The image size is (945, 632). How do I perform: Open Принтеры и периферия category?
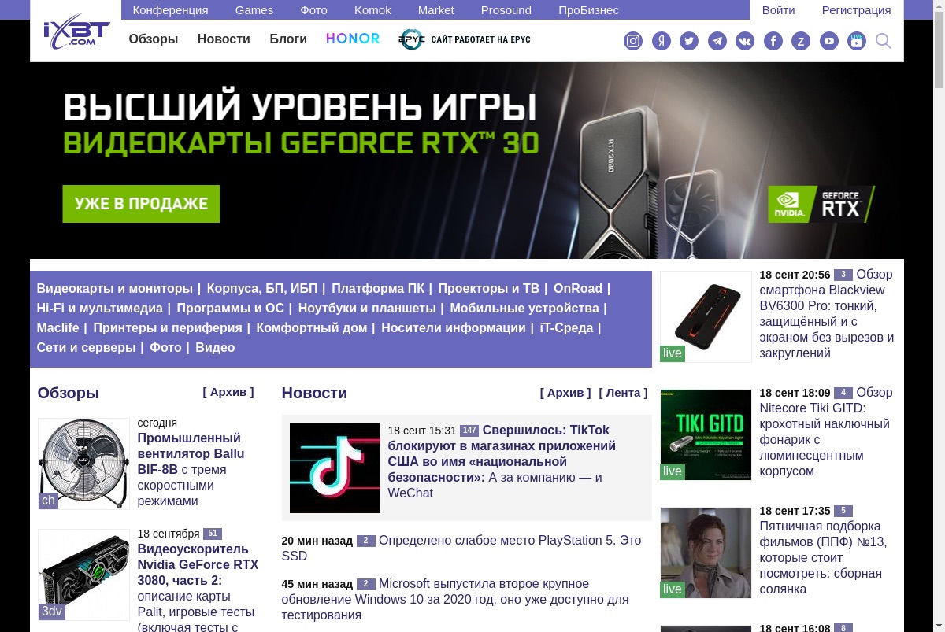coord(168,328)
